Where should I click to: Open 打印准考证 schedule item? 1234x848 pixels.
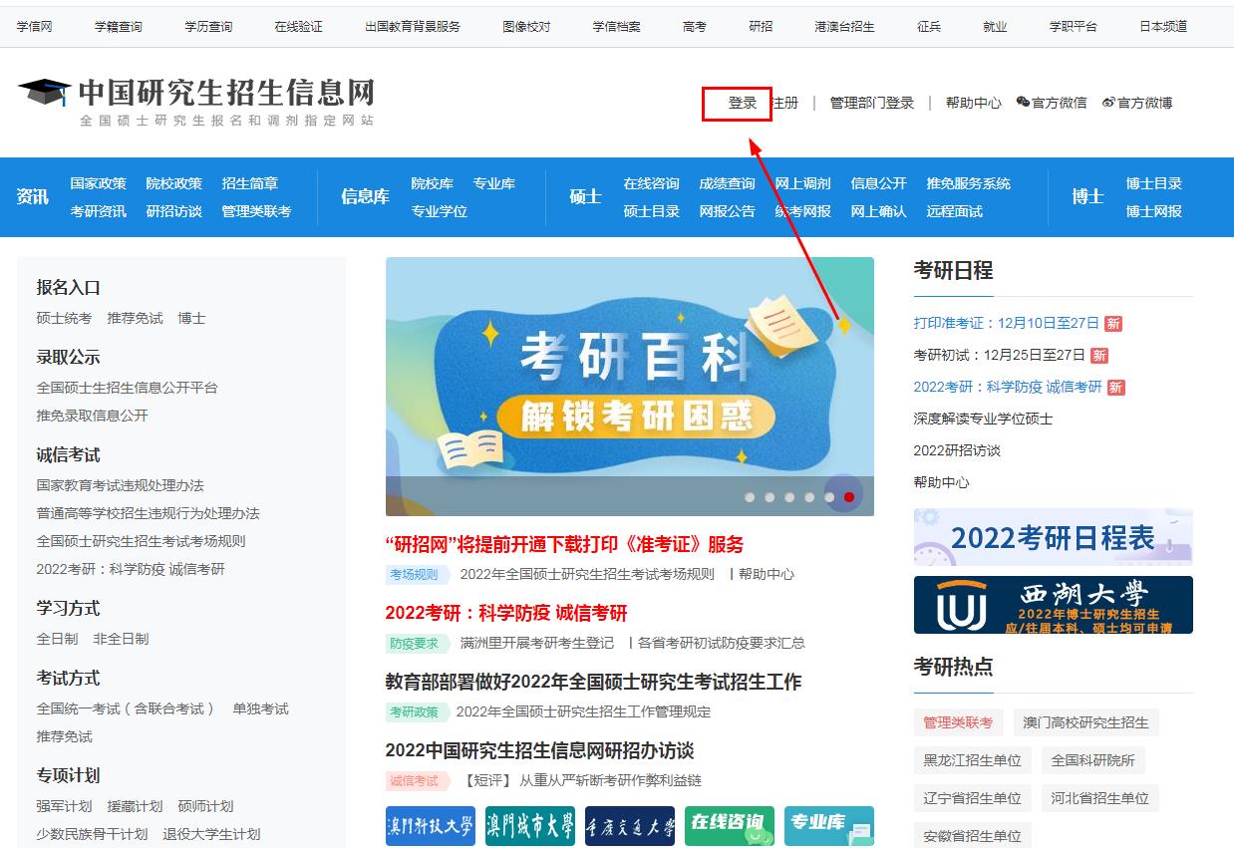click(1007, 323)
